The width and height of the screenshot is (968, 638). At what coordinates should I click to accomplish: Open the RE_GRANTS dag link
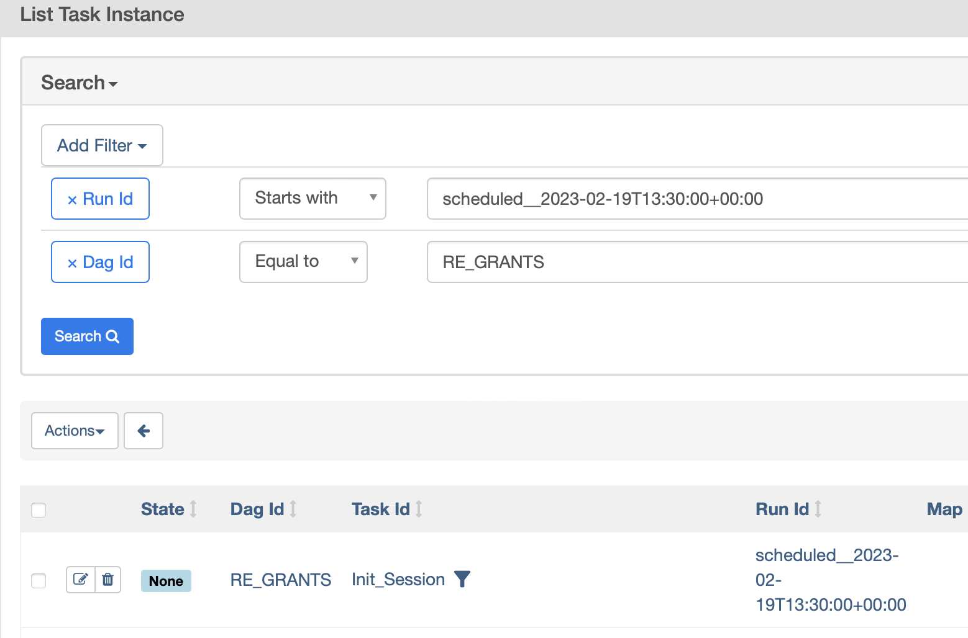pyautogui.click(x=281, y=580)
